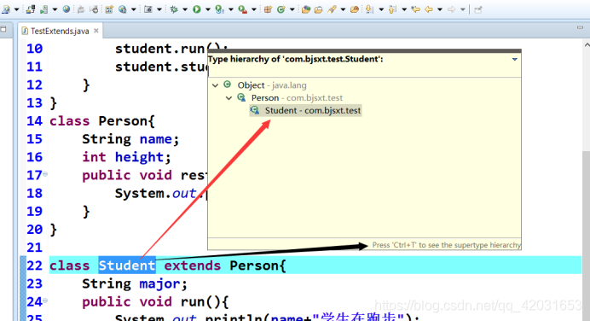Viewport: 590px width, 321px height.
Task: Open the Previous Annotation dropdown arrow
Action: pyautogui.click(x=404, y=9)
